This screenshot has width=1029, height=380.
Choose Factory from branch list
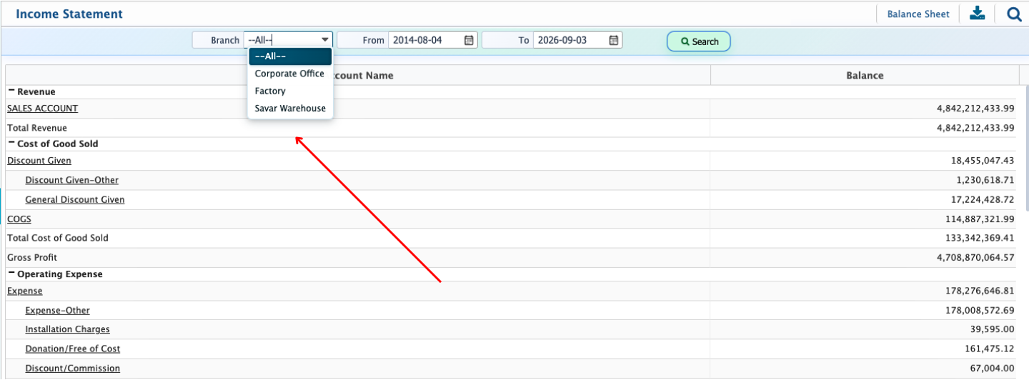[x=290, y=91]
